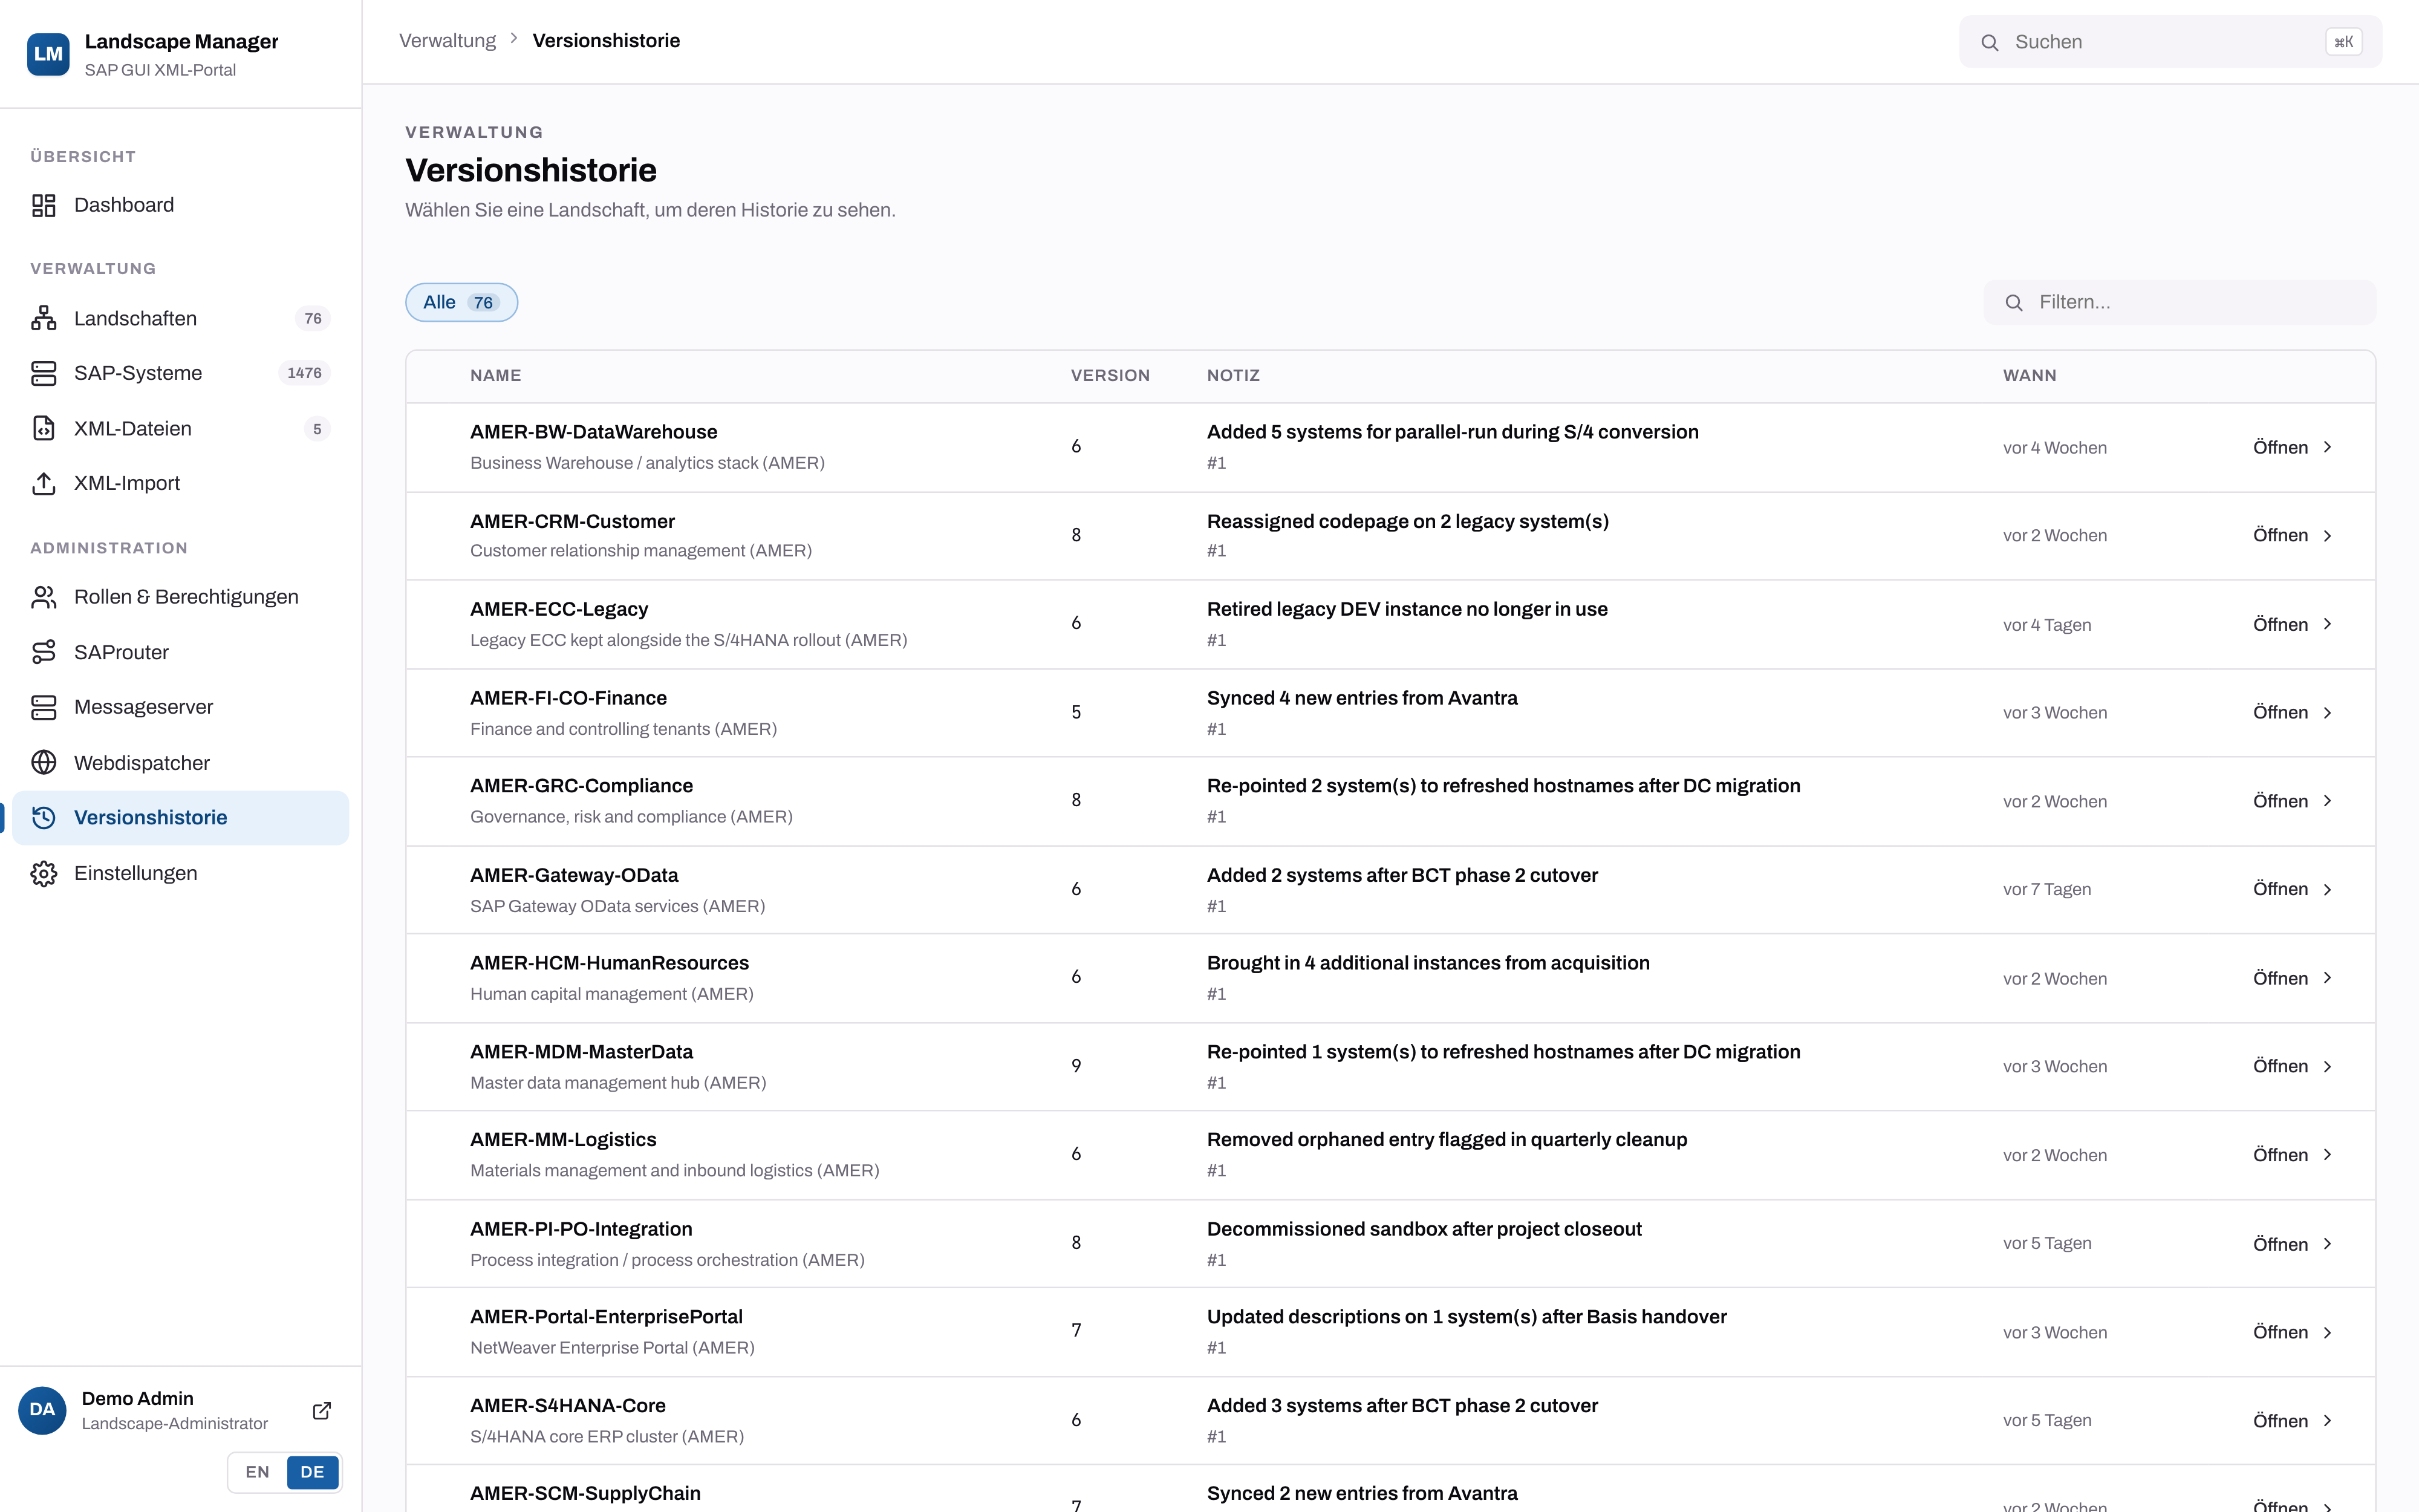
Task: Open the Einstellungen sidebar entry
Action: [181, 873]
